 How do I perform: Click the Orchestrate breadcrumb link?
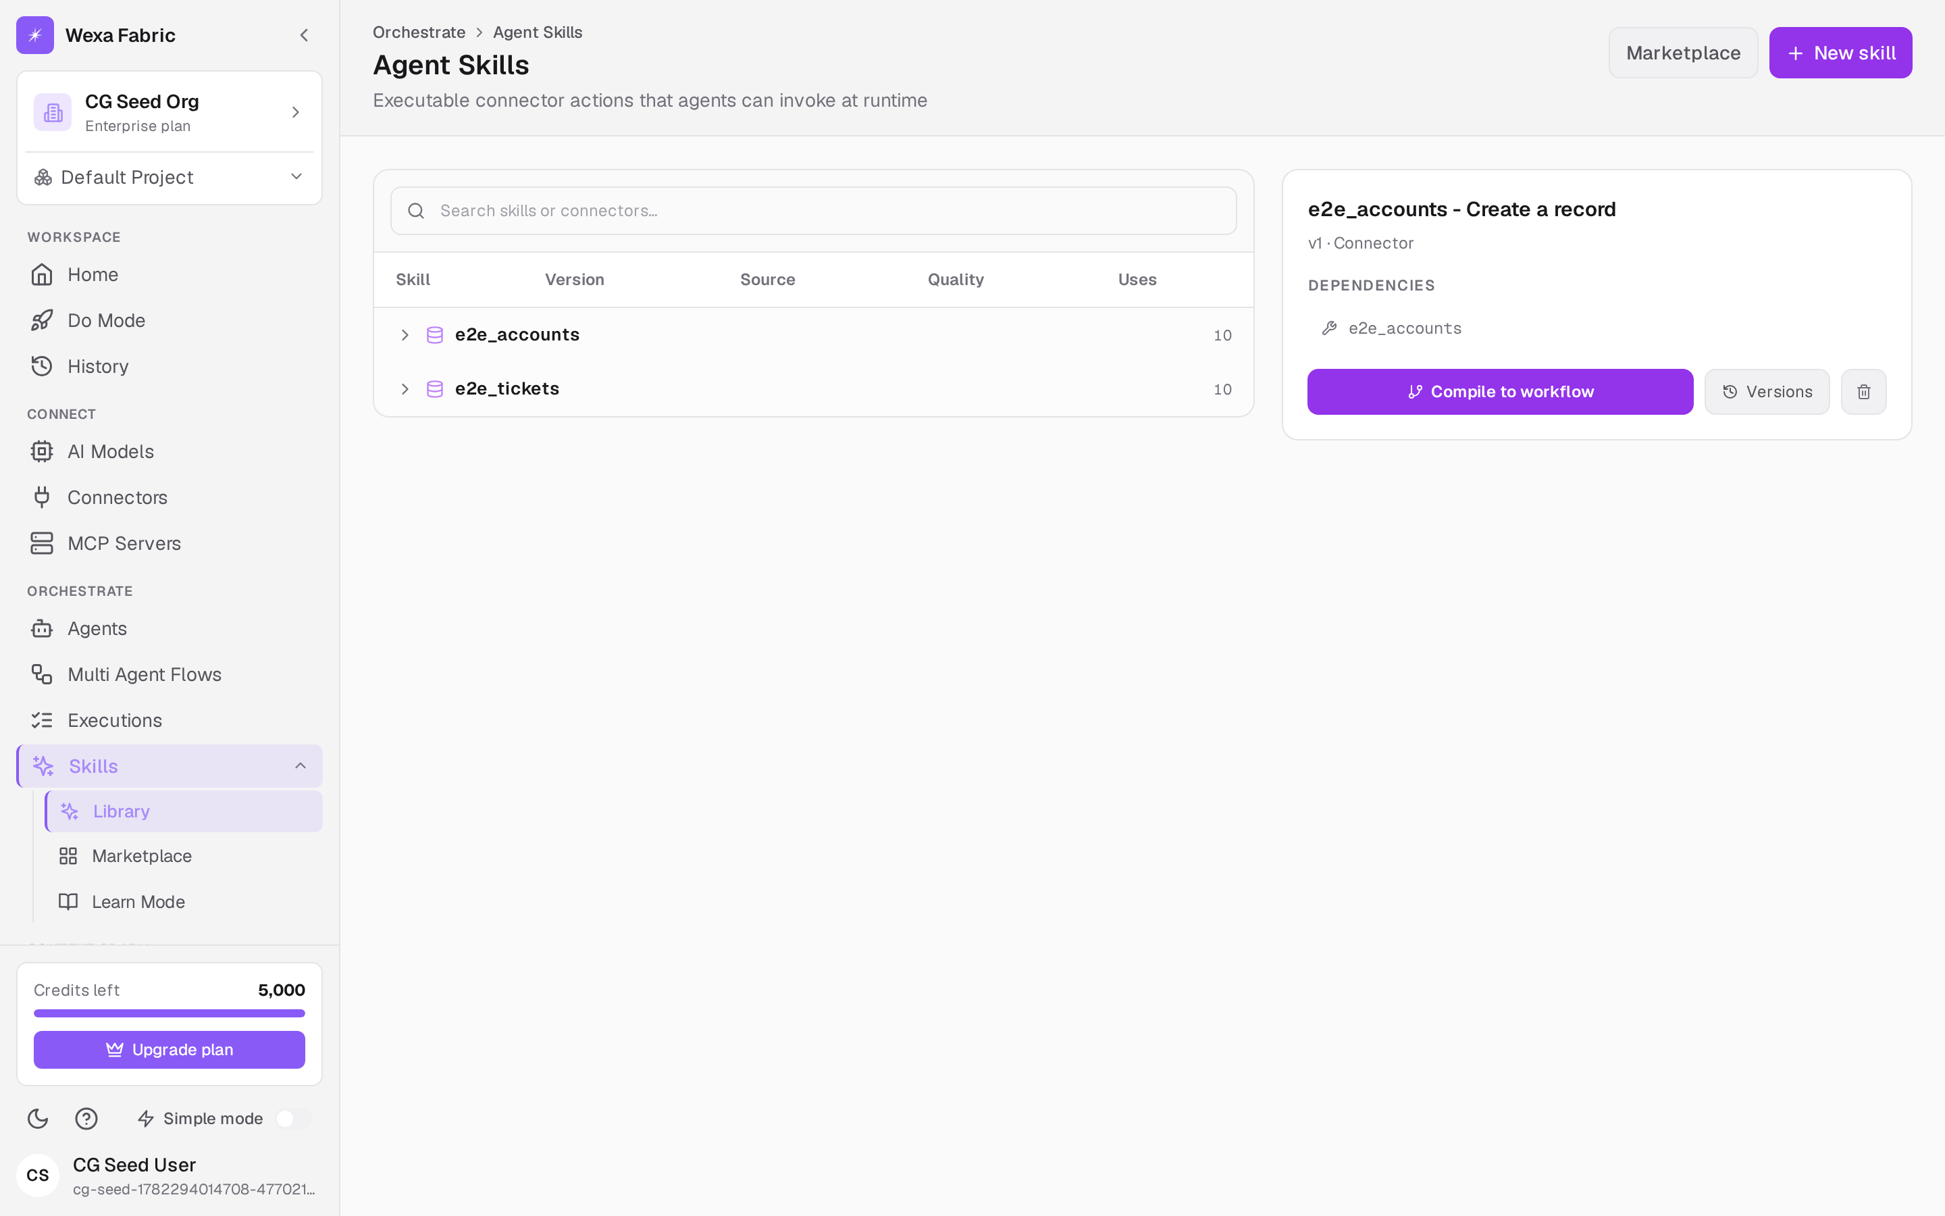(x=419, y=32)
